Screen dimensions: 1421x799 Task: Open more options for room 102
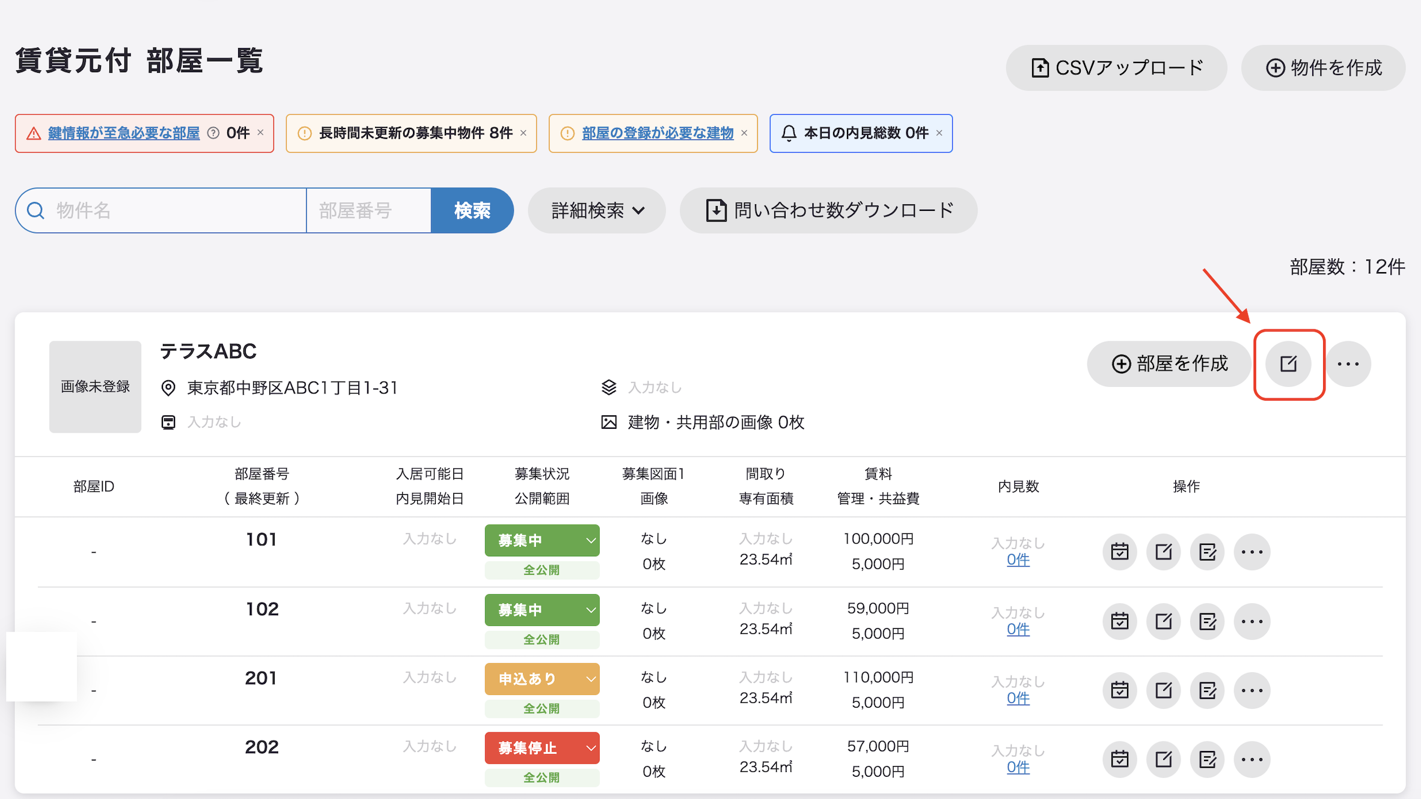[x=1252, y=621]
